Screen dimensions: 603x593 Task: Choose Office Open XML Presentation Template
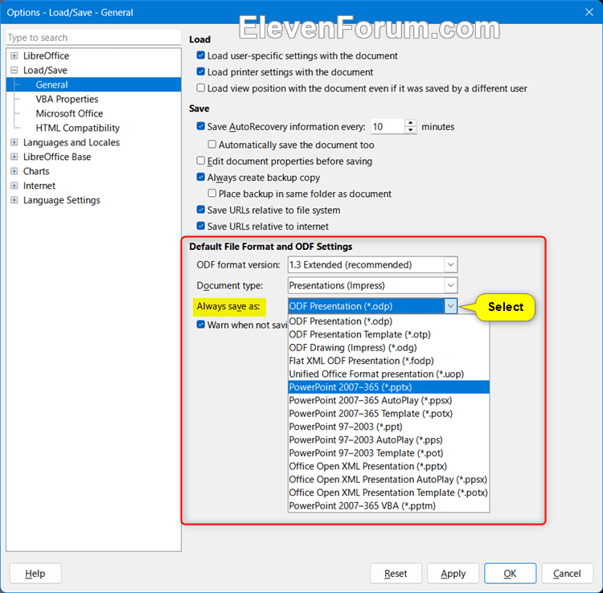coord(389,493)
